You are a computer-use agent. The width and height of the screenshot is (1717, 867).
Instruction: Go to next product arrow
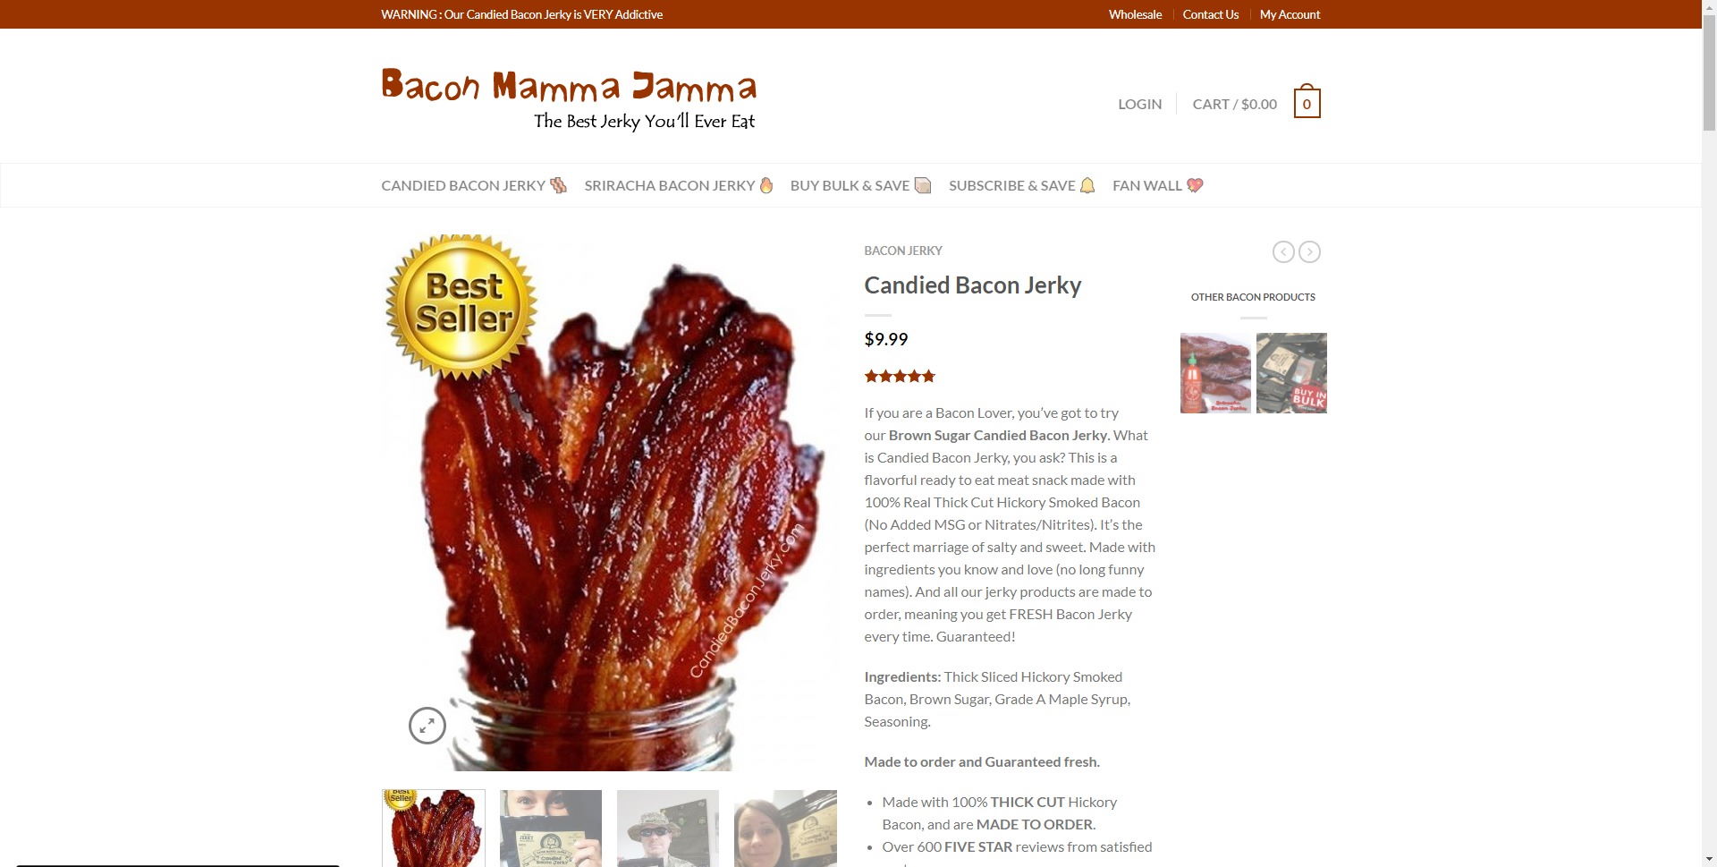[1309, 252]
